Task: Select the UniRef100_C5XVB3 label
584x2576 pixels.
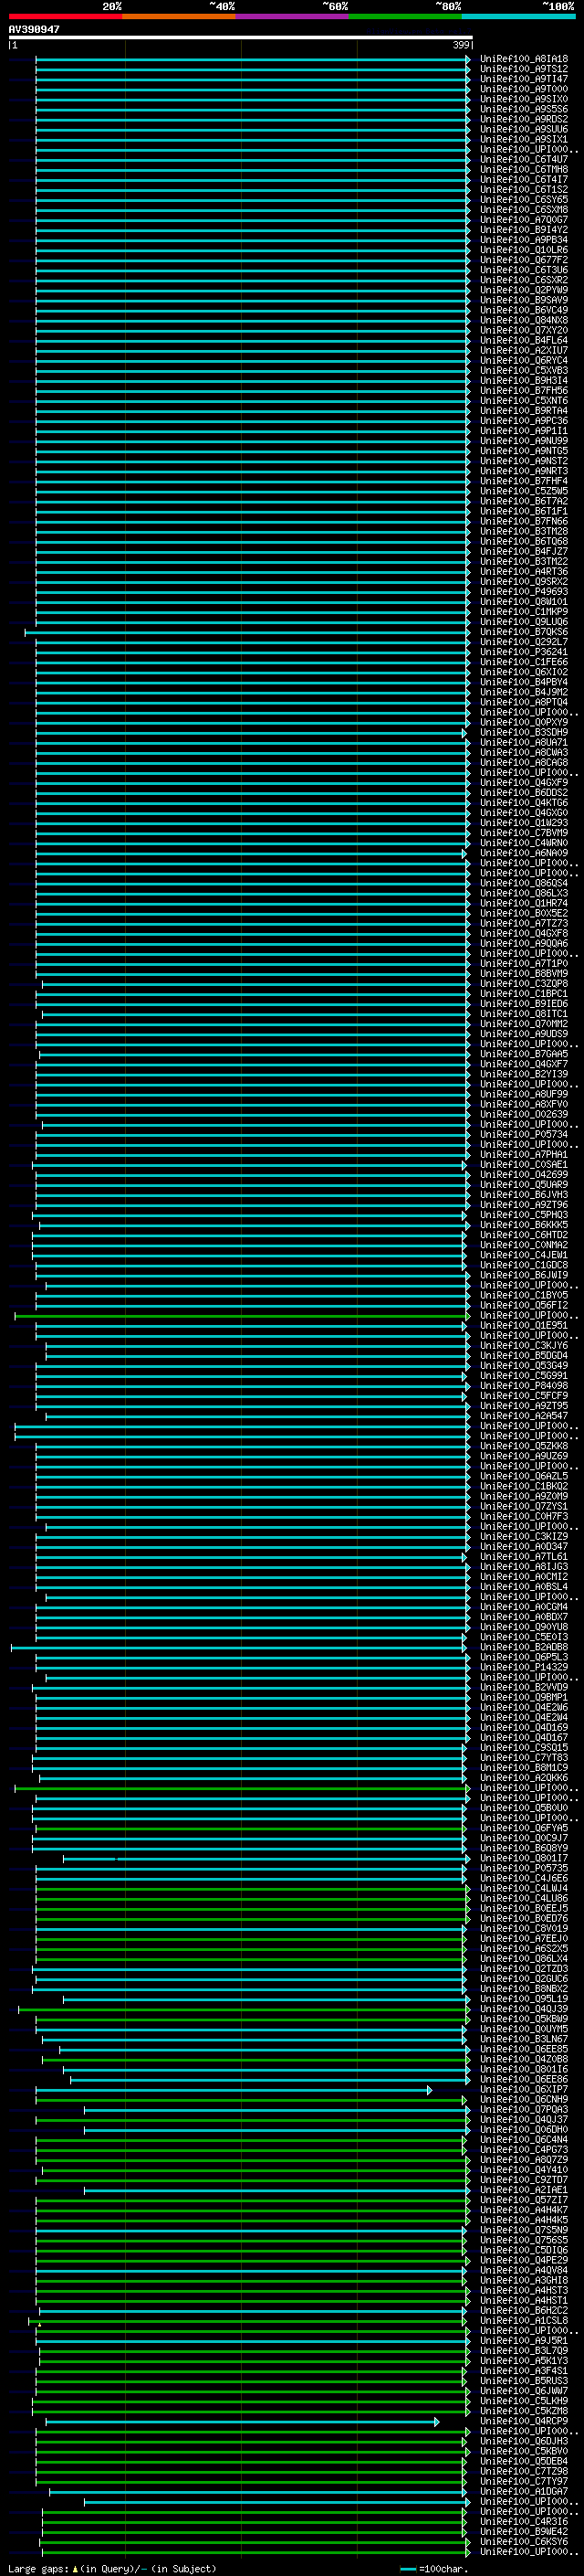Action: coord(524,370)
